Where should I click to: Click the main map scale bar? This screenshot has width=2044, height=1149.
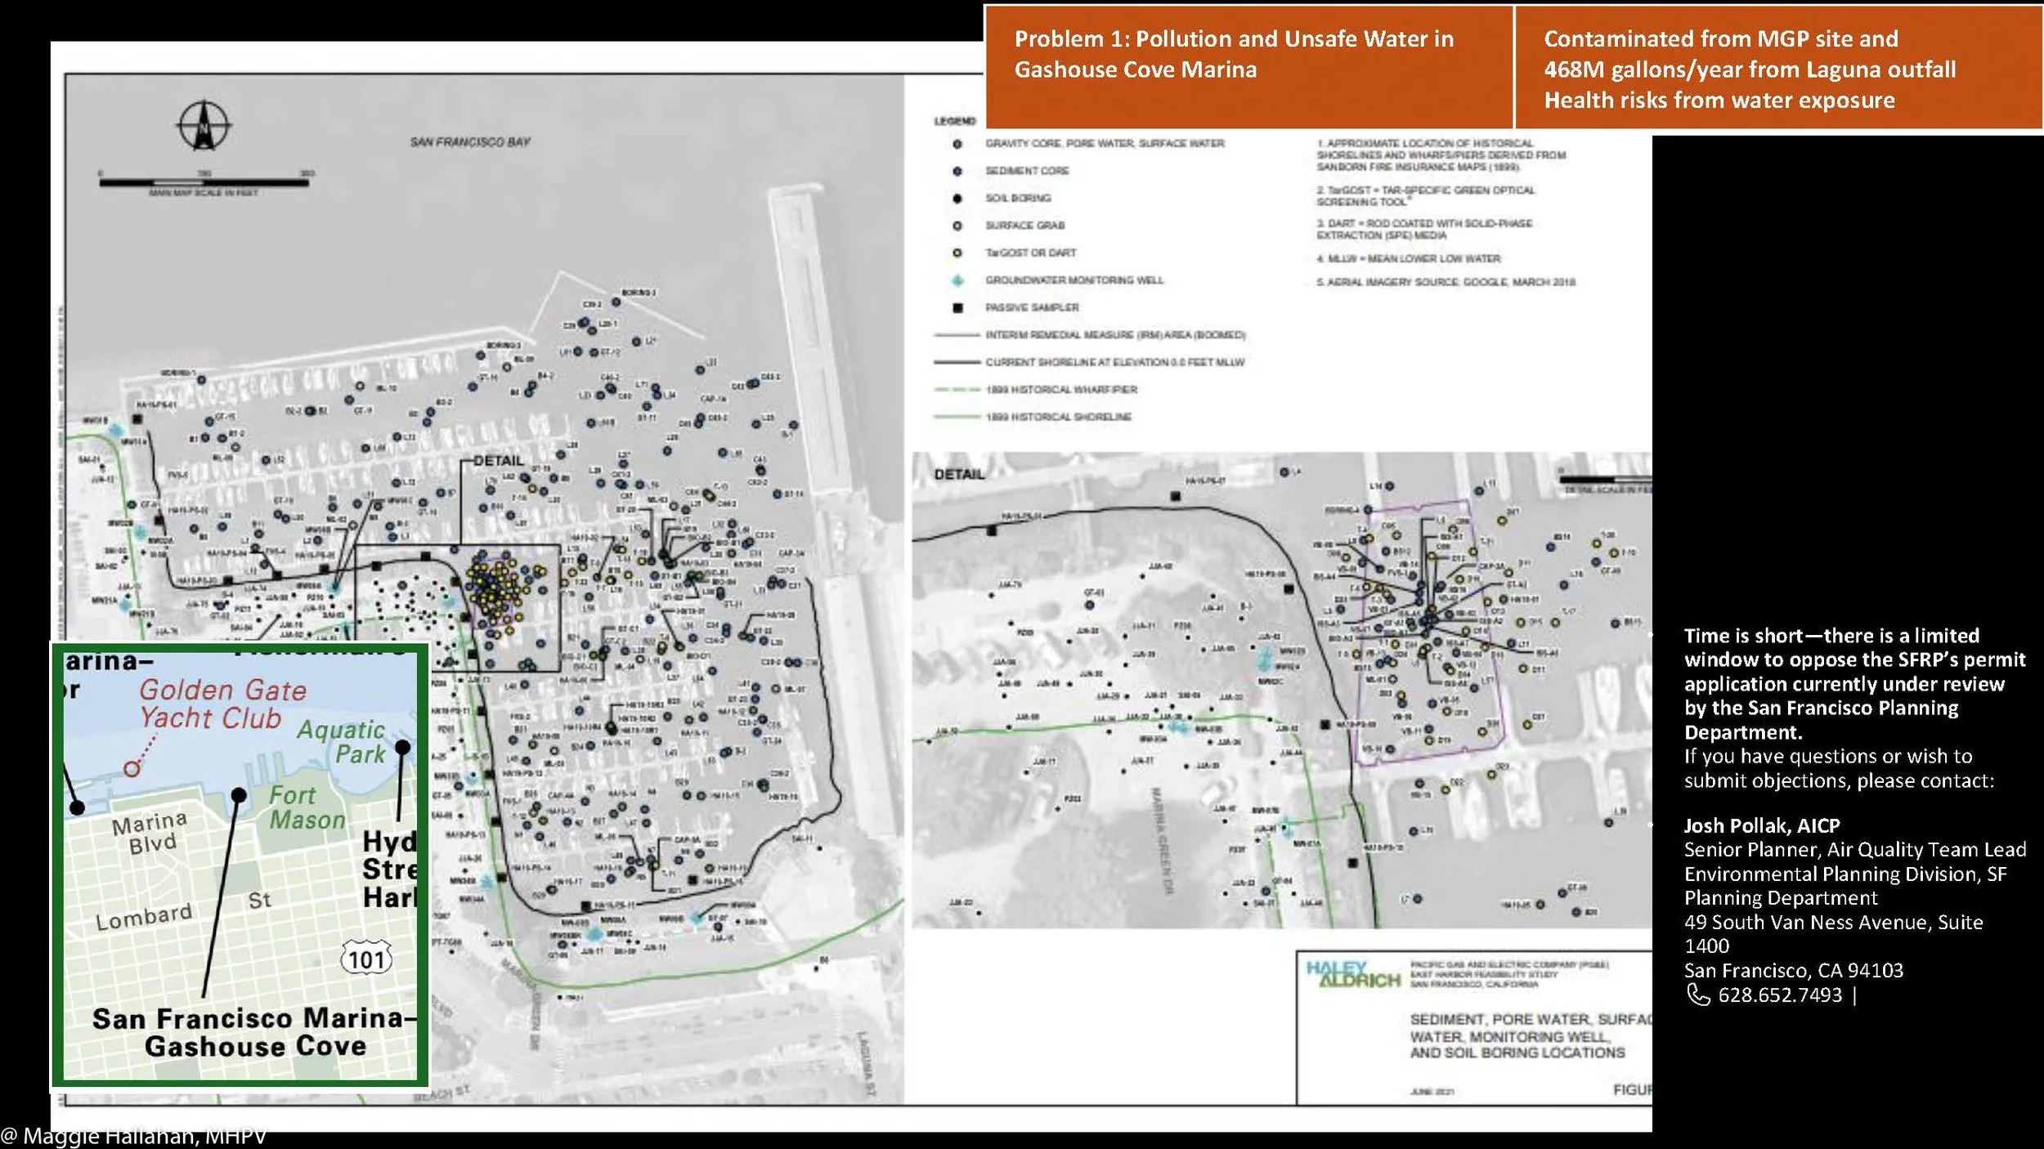(x=204, y=182)
